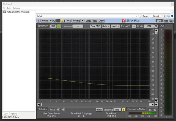Open the Import dropdown
Image resolution: width=176 pixels, height=121 pixels.
click(115, 26)
